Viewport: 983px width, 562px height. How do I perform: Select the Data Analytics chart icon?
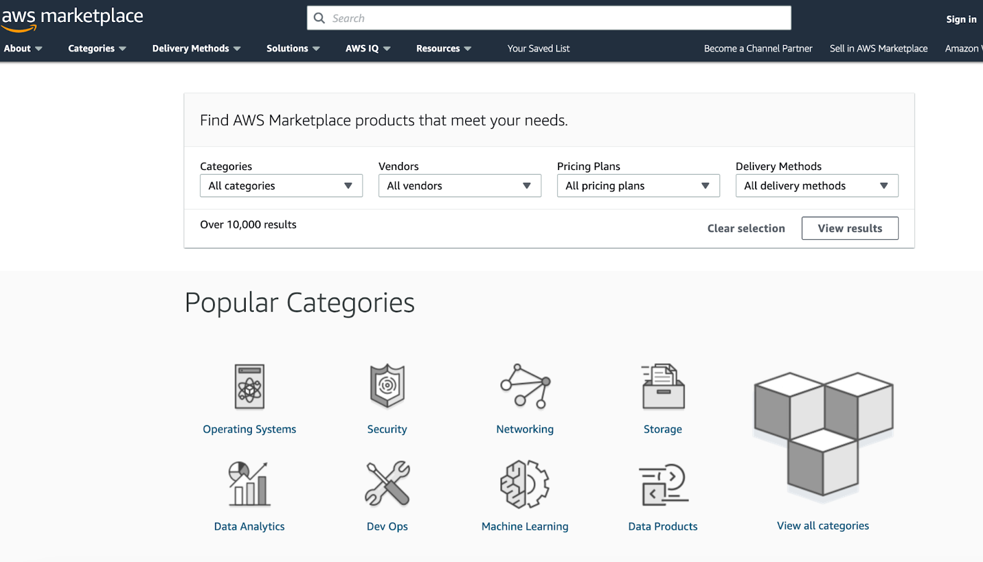point(249,483)
